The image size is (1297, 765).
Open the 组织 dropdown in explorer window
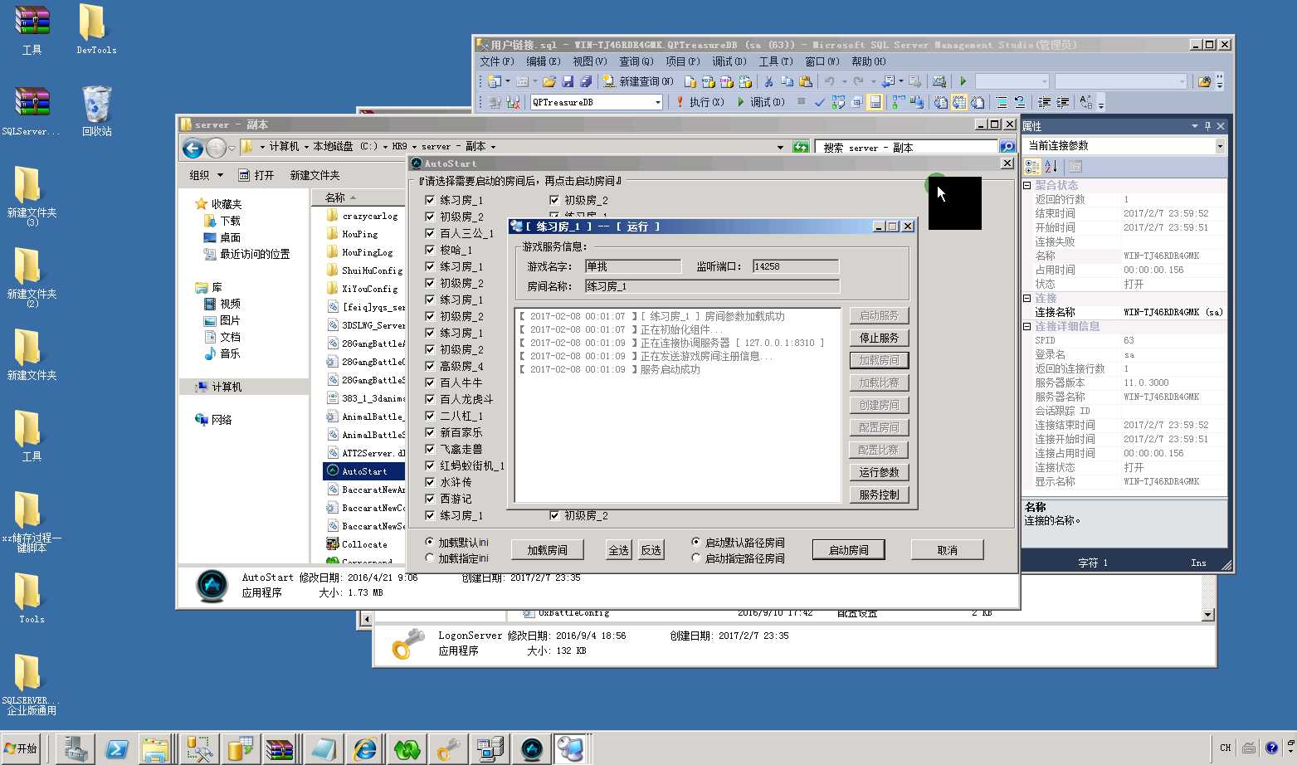click(207, 175)
